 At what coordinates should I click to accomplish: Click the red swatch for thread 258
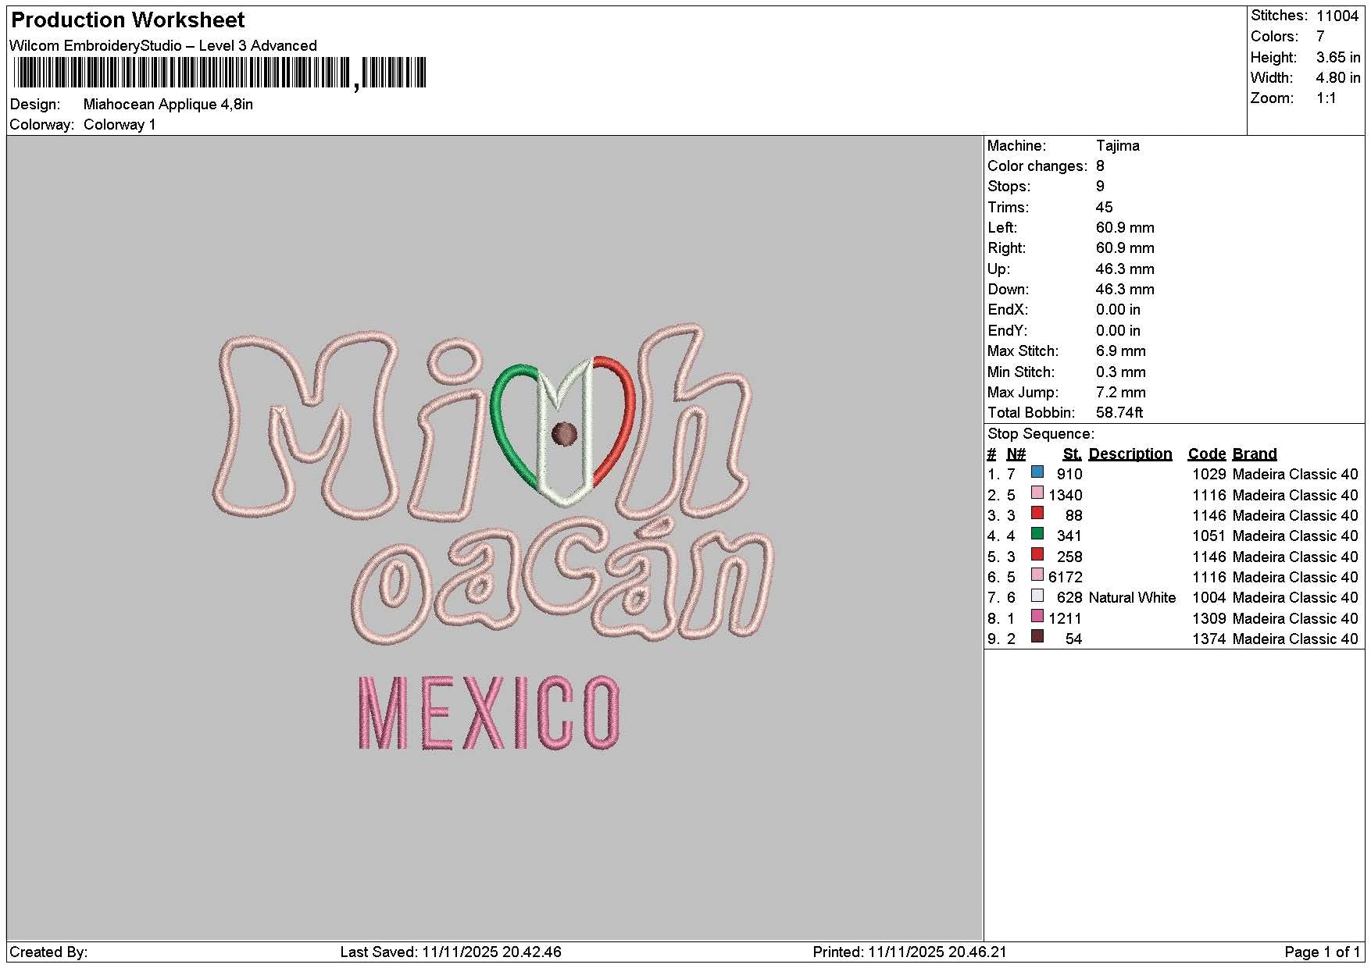[1037, 554]
